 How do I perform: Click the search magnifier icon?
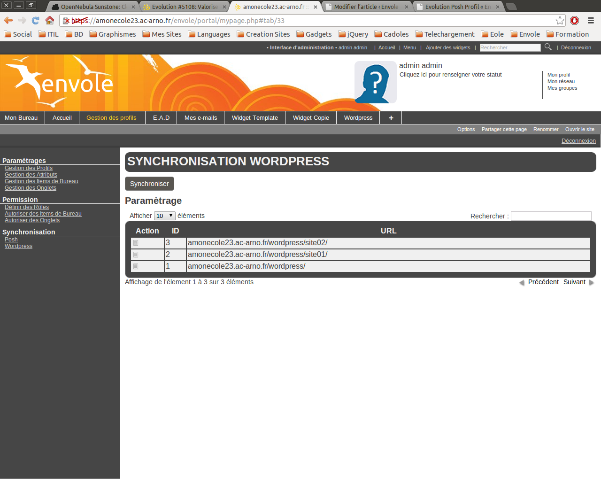(x=548, y=47)
